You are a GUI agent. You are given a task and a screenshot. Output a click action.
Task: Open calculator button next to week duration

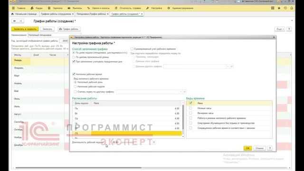[154, 142]
